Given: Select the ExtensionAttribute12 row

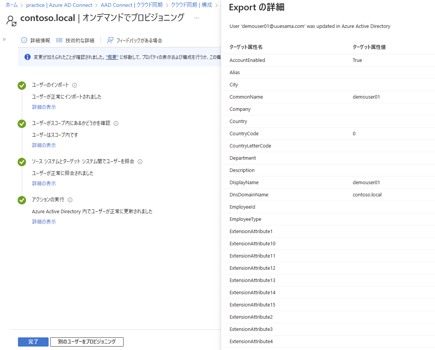Looking at the screenshot, I should [x=329, y=268].
